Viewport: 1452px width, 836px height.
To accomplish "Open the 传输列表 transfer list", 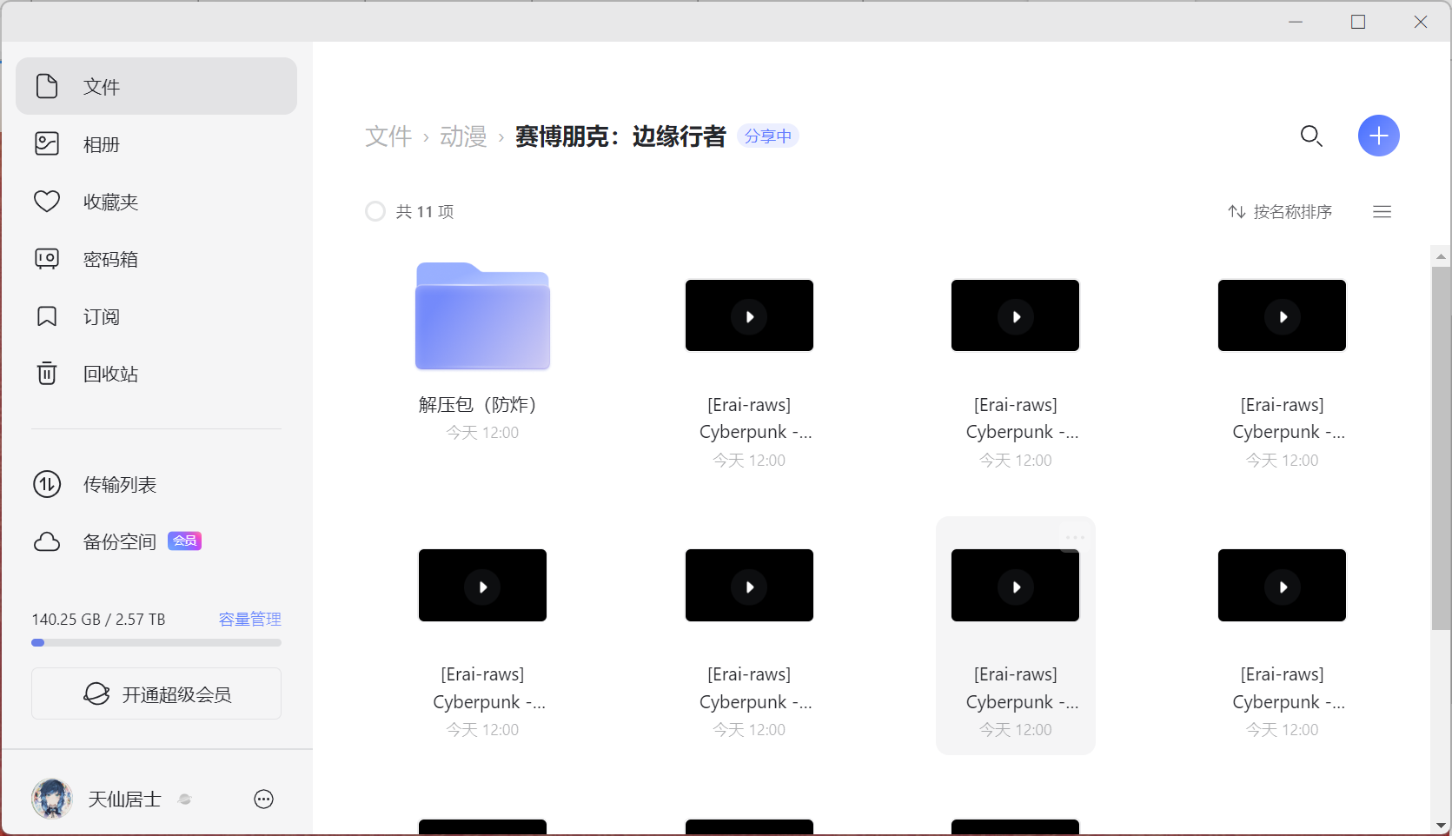I will [156, 484].
